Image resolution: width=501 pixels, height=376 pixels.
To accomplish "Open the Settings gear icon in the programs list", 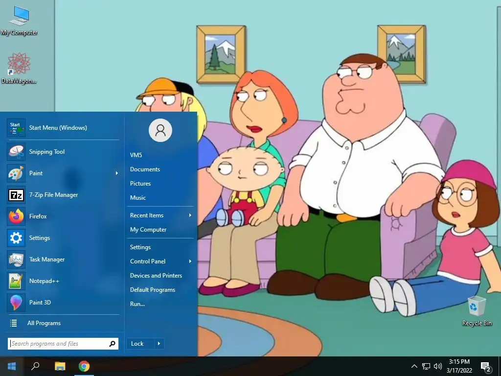I will [x=16, y=238].
